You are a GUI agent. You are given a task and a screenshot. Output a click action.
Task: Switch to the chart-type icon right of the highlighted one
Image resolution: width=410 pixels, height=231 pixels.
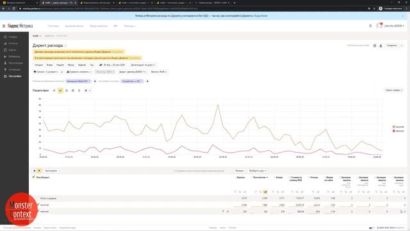pyautogui.click(x=67, y=90)
